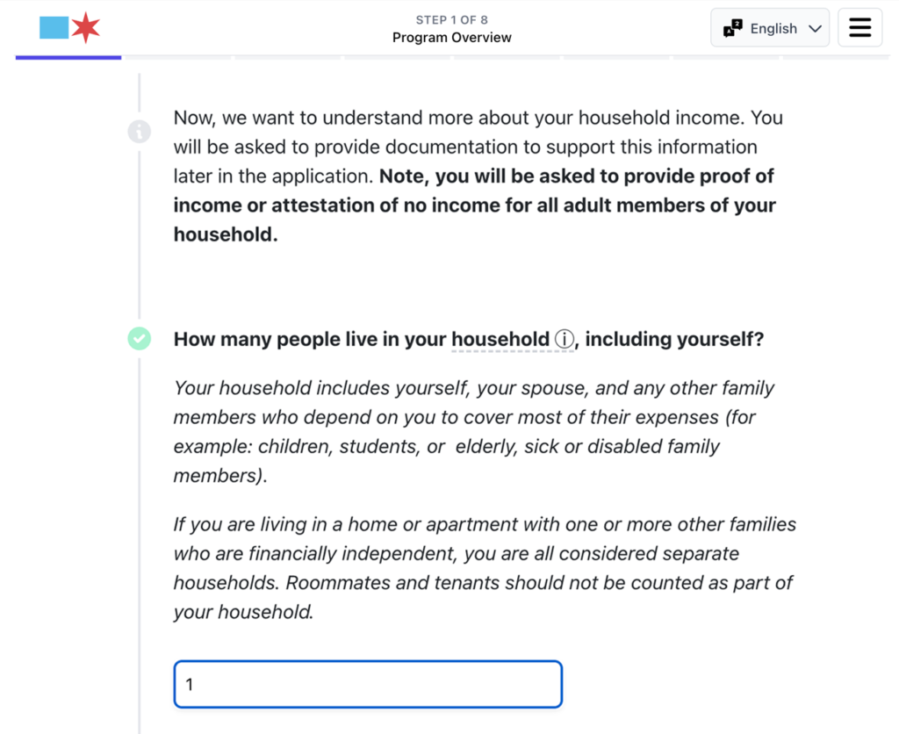
Task: Click the second gray progress bar segment
Action: (177, 58)
